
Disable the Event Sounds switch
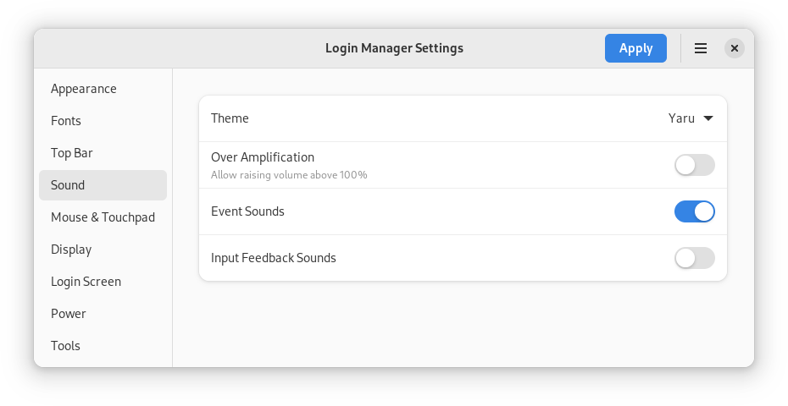694,211
